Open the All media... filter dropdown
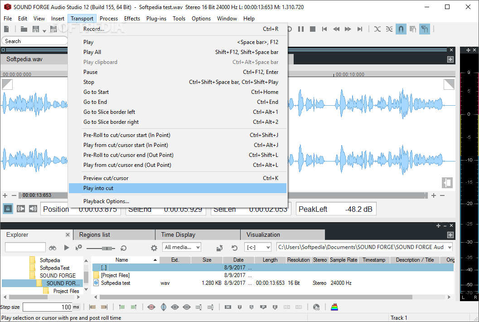The image size is (479, 322). click(182, 247)
